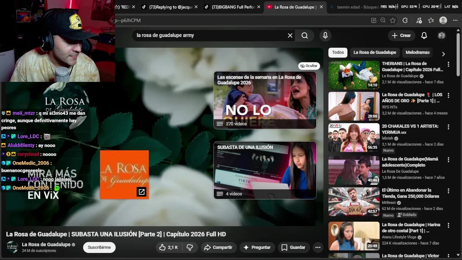Open browser extensions puzzle icon
This screenshot has width=462, height=260.
(x=405, y=21)
